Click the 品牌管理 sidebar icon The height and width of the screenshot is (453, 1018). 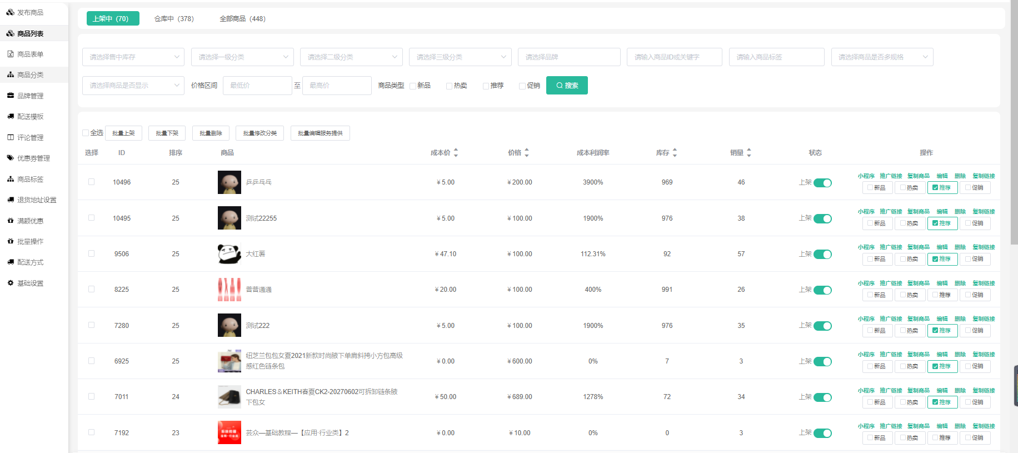coord(10,96)
